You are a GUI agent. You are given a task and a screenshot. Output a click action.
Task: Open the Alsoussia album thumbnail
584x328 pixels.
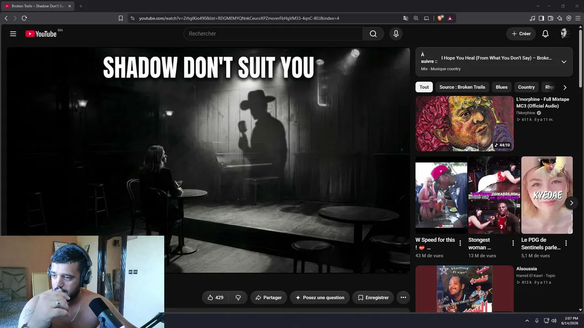(x=464, y=289)
